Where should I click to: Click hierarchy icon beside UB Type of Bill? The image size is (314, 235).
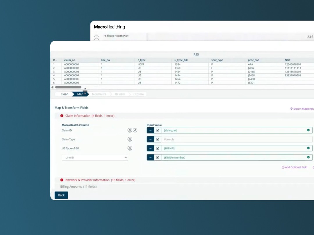pos(130,148)
